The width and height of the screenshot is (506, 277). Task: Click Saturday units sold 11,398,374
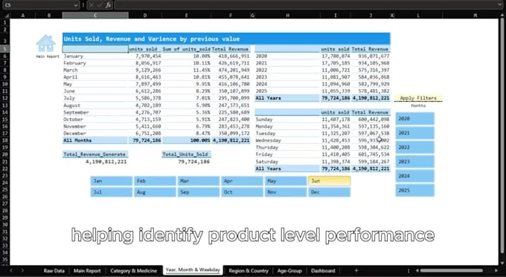[x=336, y=162]
